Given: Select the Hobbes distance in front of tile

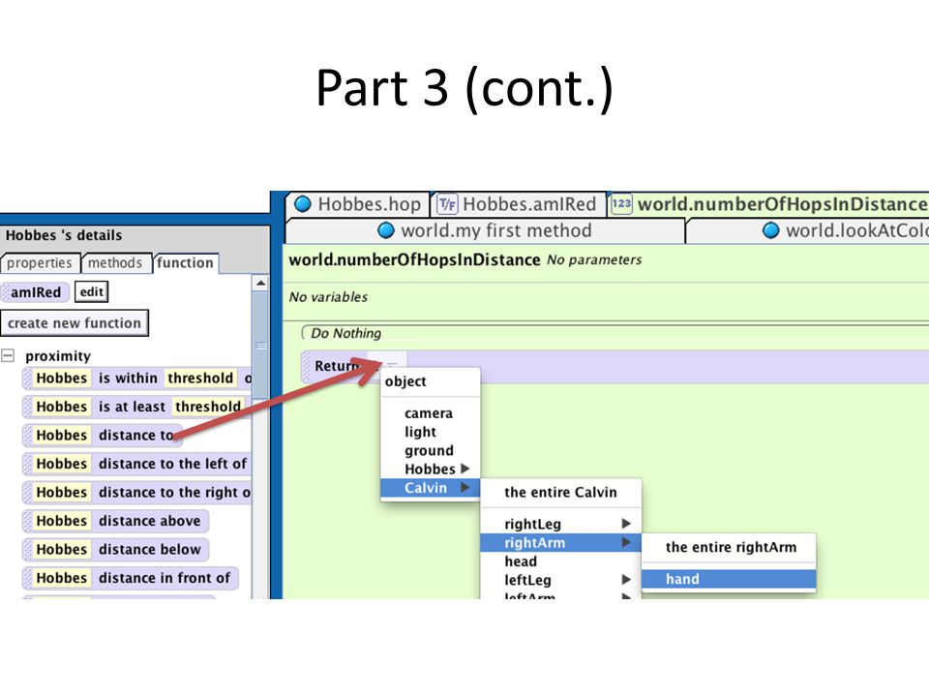Looking at the screenshot, I should (131, 577).
